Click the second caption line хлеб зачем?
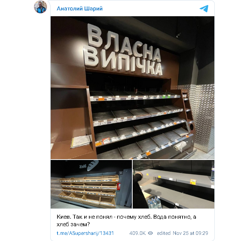This screenshot has width=248, height=241. 73,224
